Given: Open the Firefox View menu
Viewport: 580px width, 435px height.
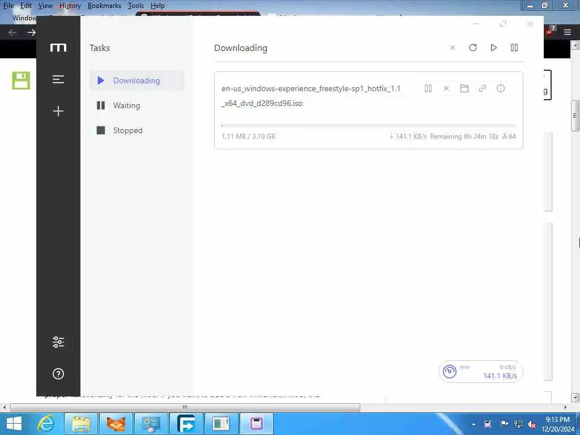Looking at the screenshot, I should click(x=45, y=6).
